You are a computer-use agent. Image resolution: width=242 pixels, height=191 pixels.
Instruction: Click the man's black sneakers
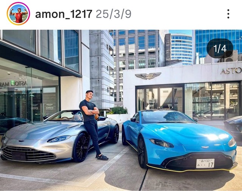(102, 157)
